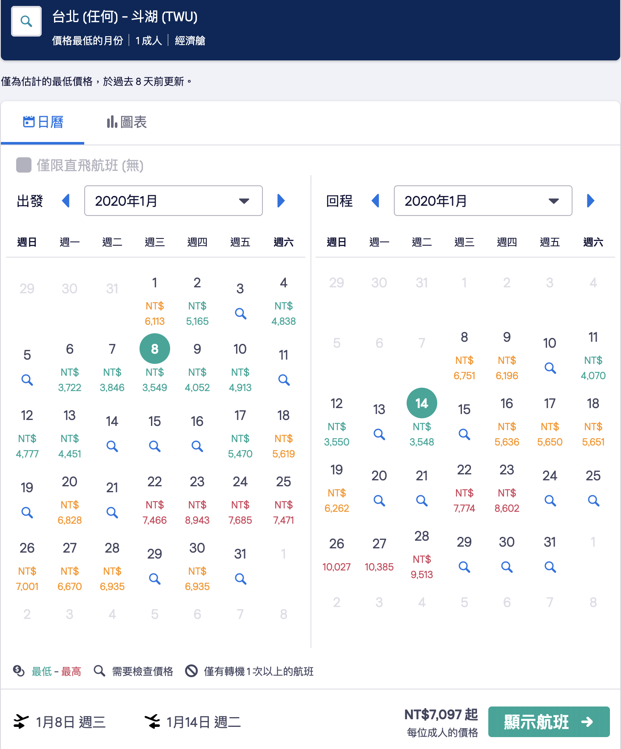Check price for return January 31
The image size is (621, 749).
[550, 567]
